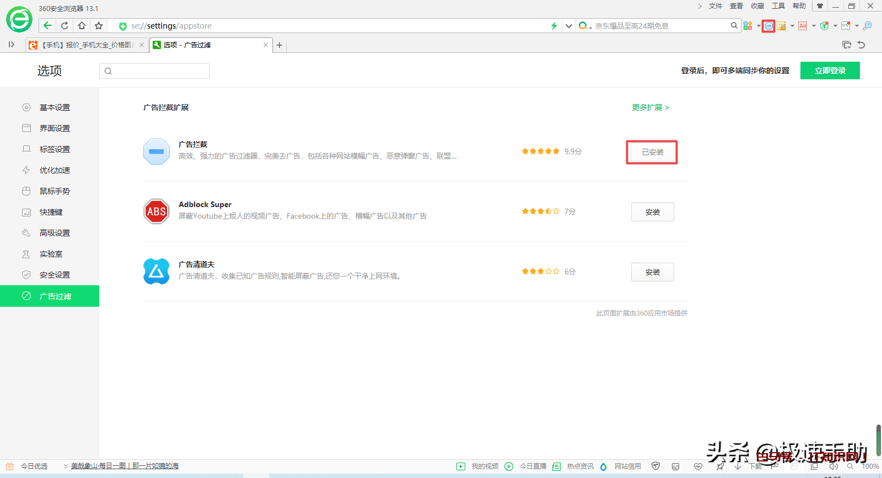Refresh the current page
The height and width of the screenshot is (478, 882).
click(x=64, y=26)
